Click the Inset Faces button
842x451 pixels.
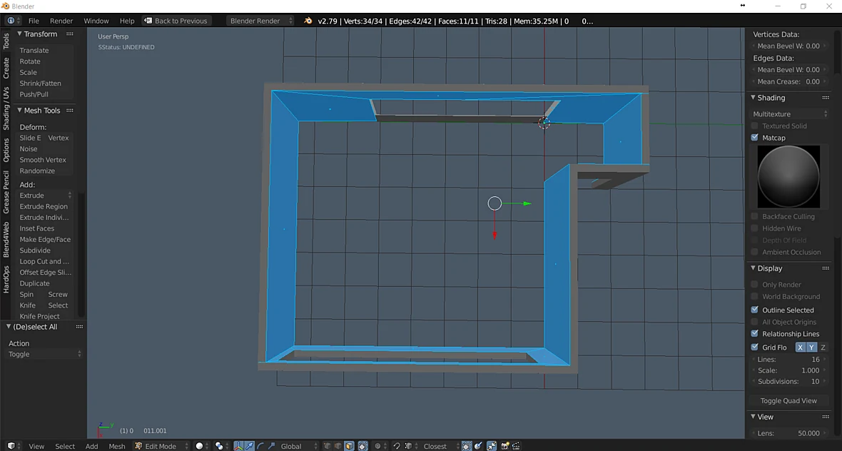(45, 228)
